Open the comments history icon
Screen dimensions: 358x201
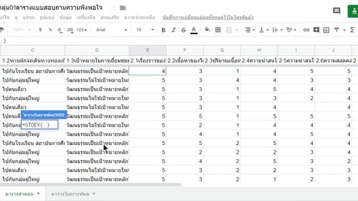coord(337,11)
